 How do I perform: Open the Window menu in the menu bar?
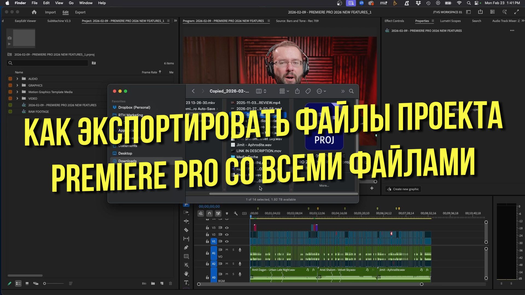point(86,3)
